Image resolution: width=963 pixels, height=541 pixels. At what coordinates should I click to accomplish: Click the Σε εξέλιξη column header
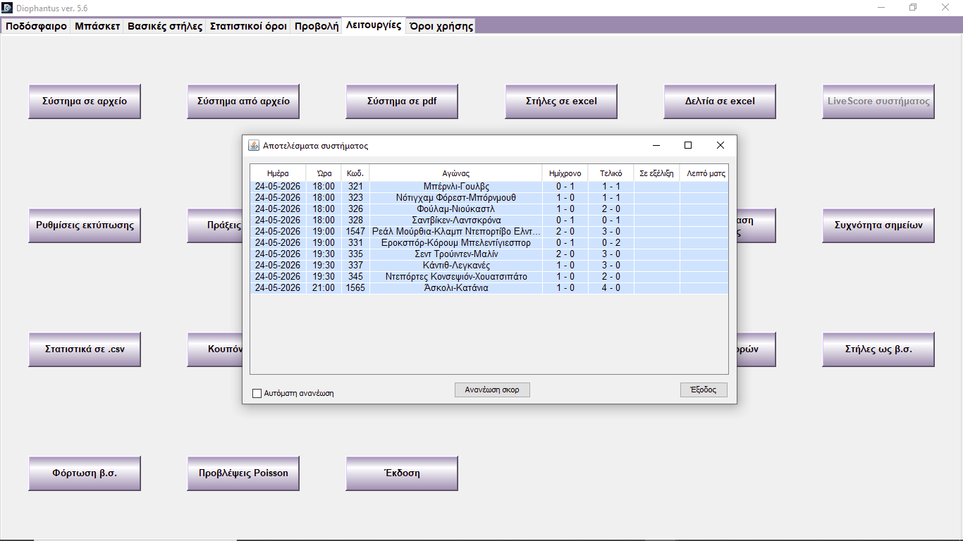pos(656,173)
